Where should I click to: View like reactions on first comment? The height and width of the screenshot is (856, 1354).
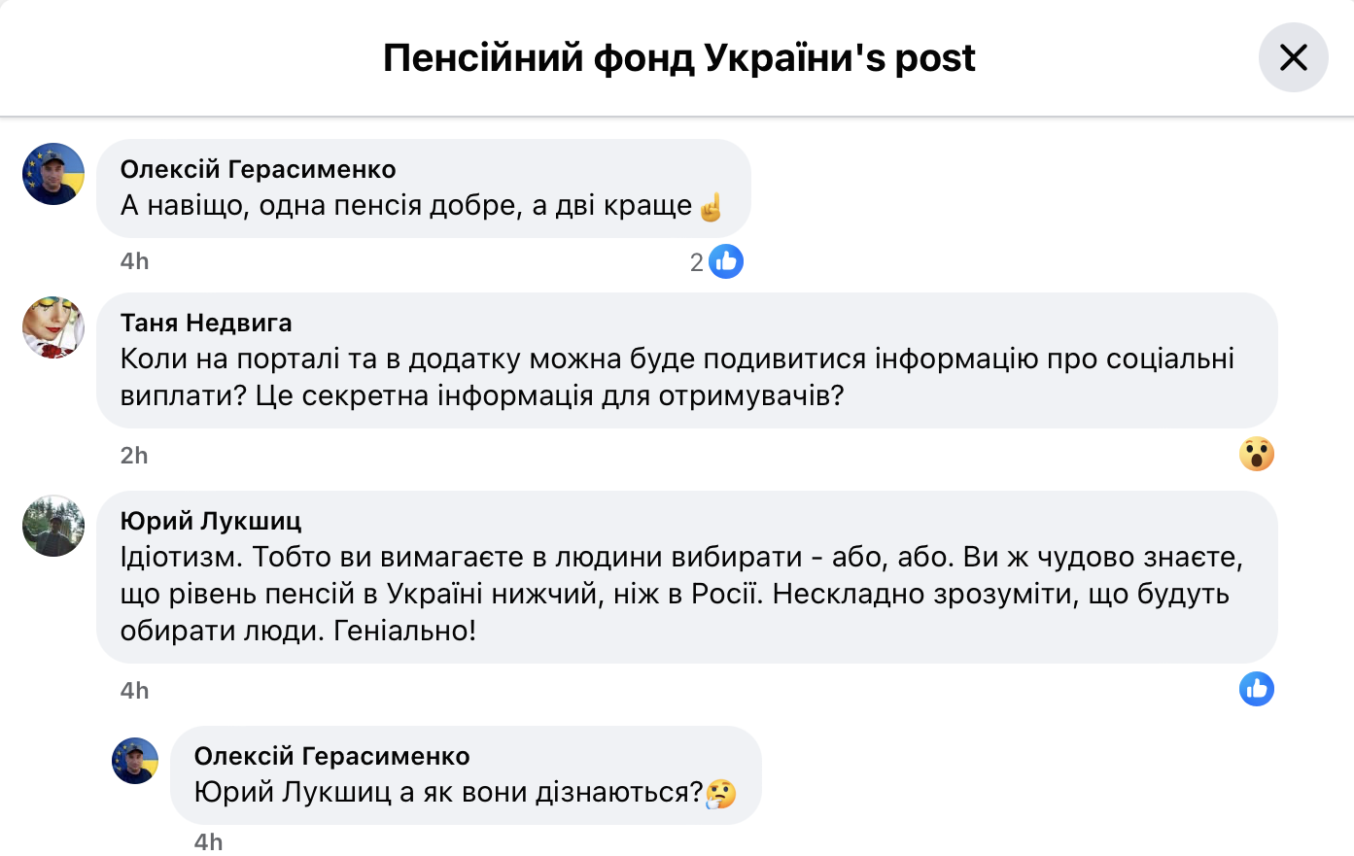pyautogui.click(x=726, y=261)
